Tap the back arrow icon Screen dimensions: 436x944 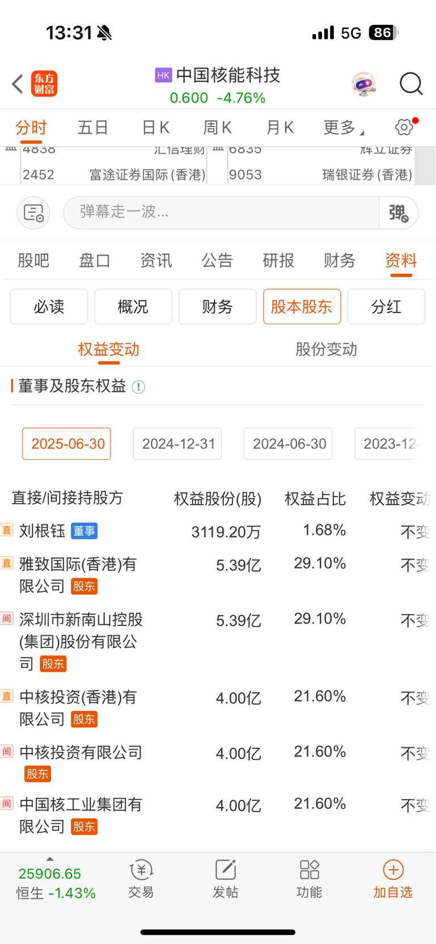pyautogui.click(x=18, y=84)
